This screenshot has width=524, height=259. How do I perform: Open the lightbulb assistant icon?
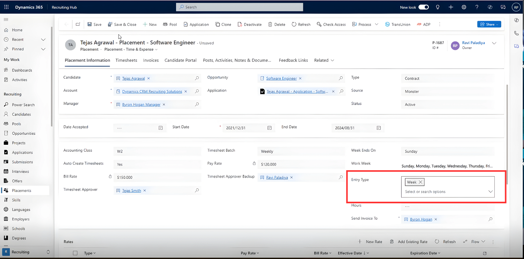pos(437,7)
